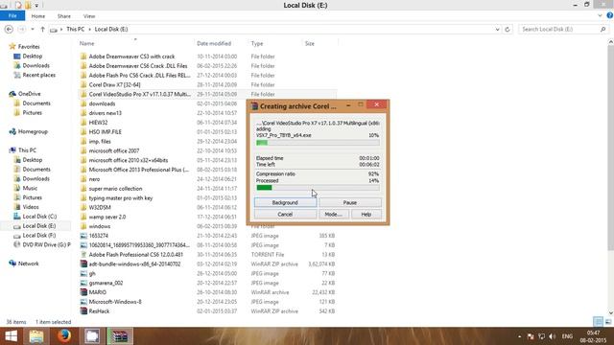Open the recent locations dropdown arrow
This screenshot has height=345, width=614.
click(x=33, y=30)
